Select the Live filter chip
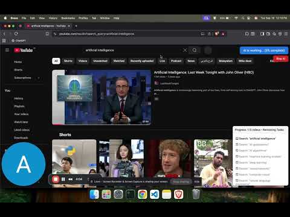 [163, 61]
